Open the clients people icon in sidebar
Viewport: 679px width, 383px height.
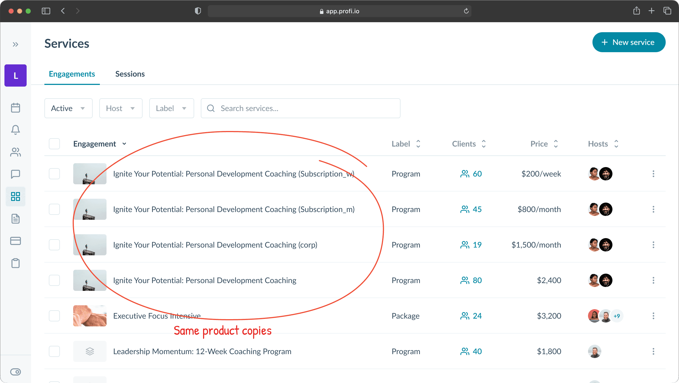pyautogui.click(x=16, y=152)
